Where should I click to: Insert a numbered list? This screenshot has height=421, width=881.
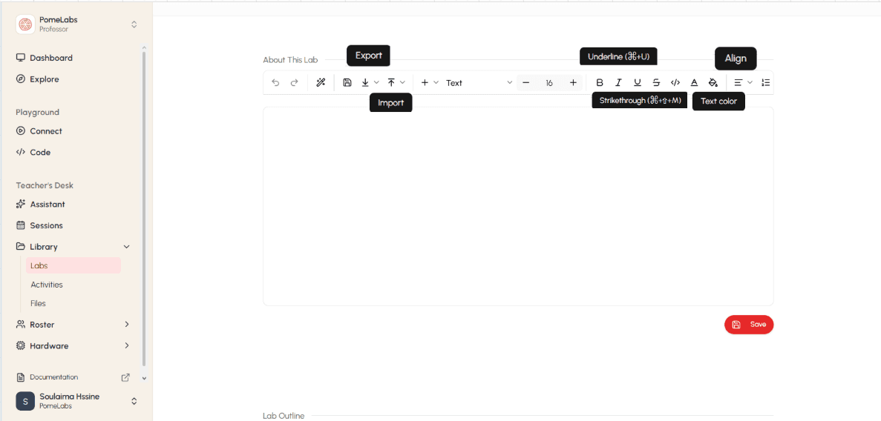coord(765,82)
